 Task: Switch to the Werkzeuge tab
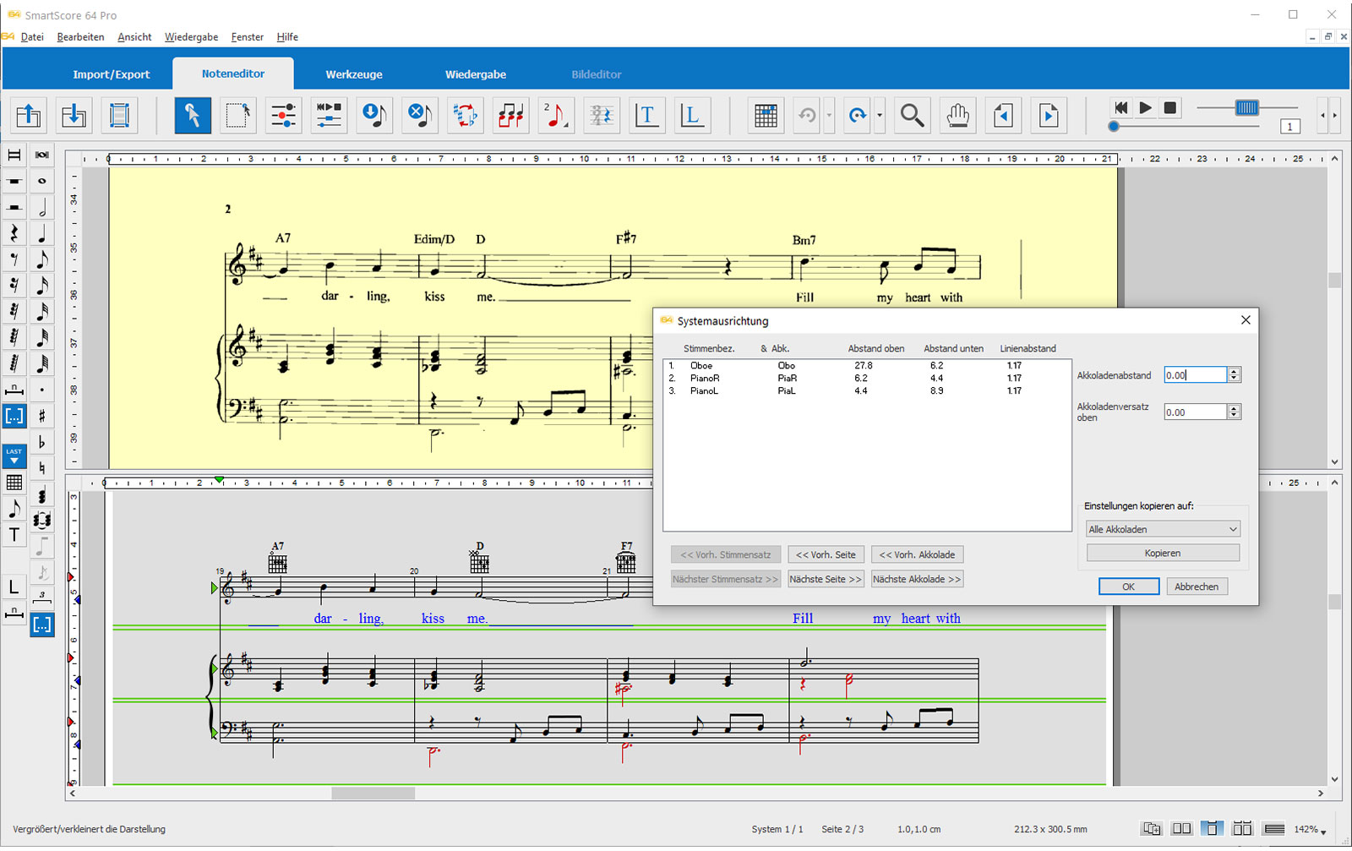click(x=354, y=74)
